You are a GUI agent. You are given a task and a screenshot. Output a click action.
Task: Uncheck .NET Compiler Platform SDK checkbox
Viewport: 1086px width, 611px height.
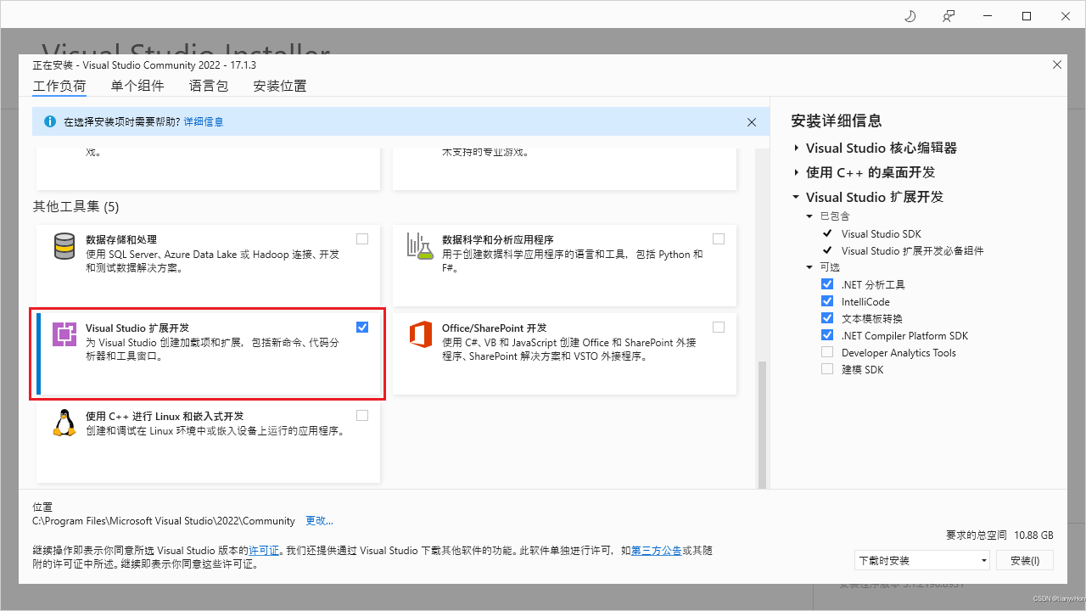tap(827, 335)
